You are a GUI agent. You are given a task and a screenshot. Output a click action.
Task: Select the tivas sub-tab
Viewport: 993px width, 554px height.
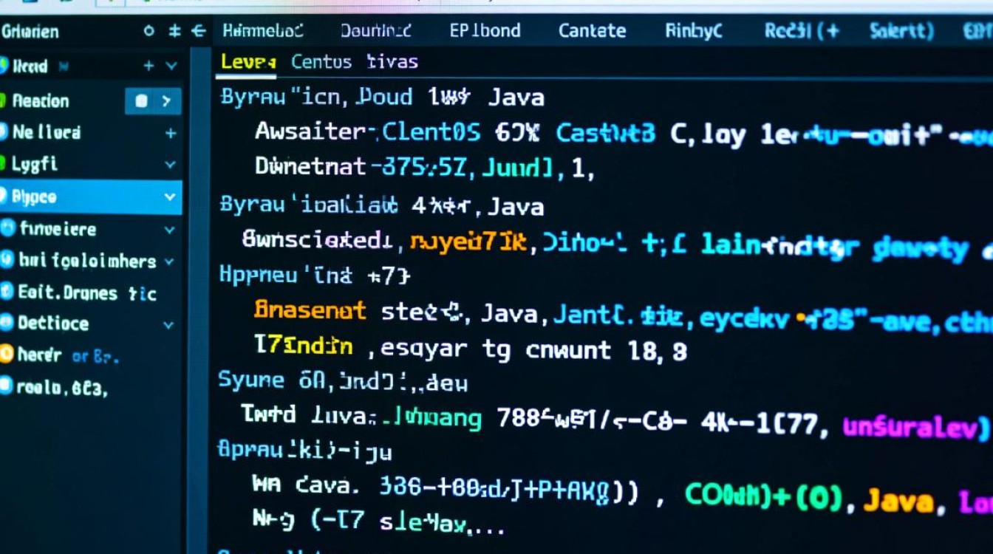[392, 62]
